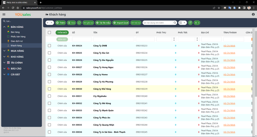Click the KH ghi nợ button
The height and width of the screenshot is (137, 257).
click(x=88, y=23)
